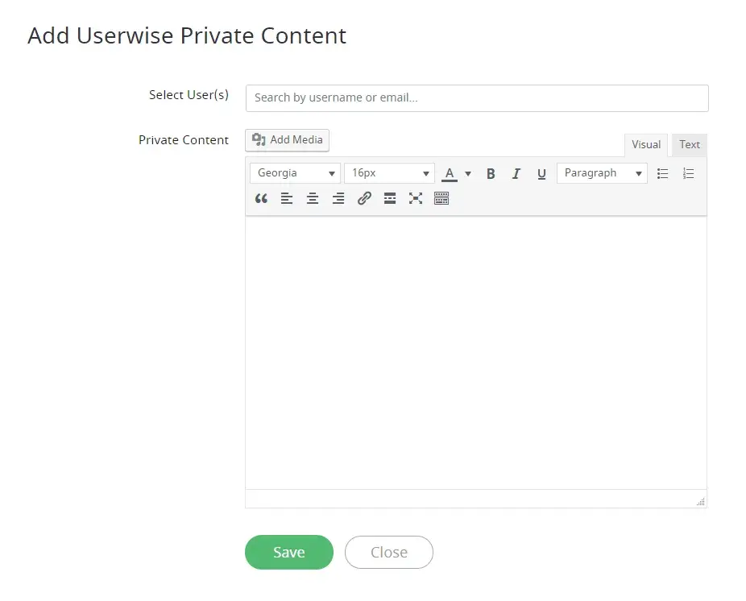This screenshot has width=746, height=601.
Task: Insert a bulleted list
Action: pos(662,173)
